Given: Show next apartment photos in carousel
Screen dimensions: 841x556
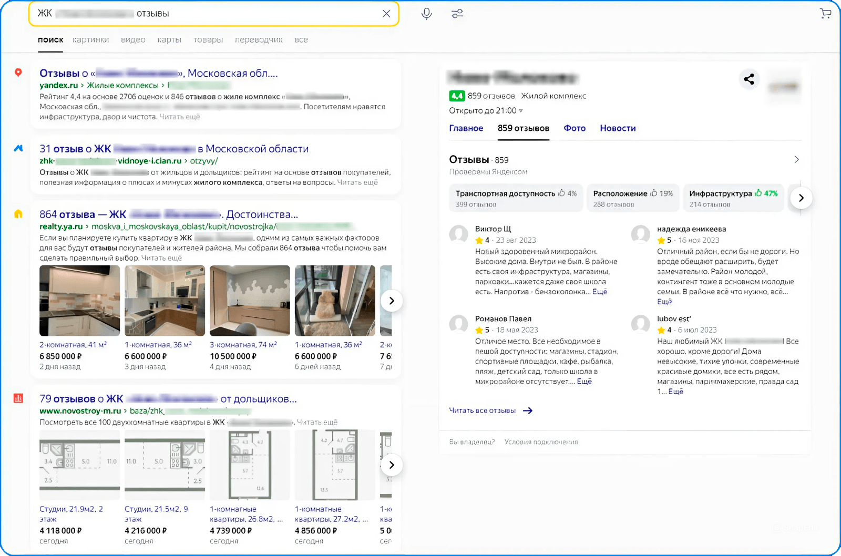Looking at the screenshot, I should tap(391, 301).
